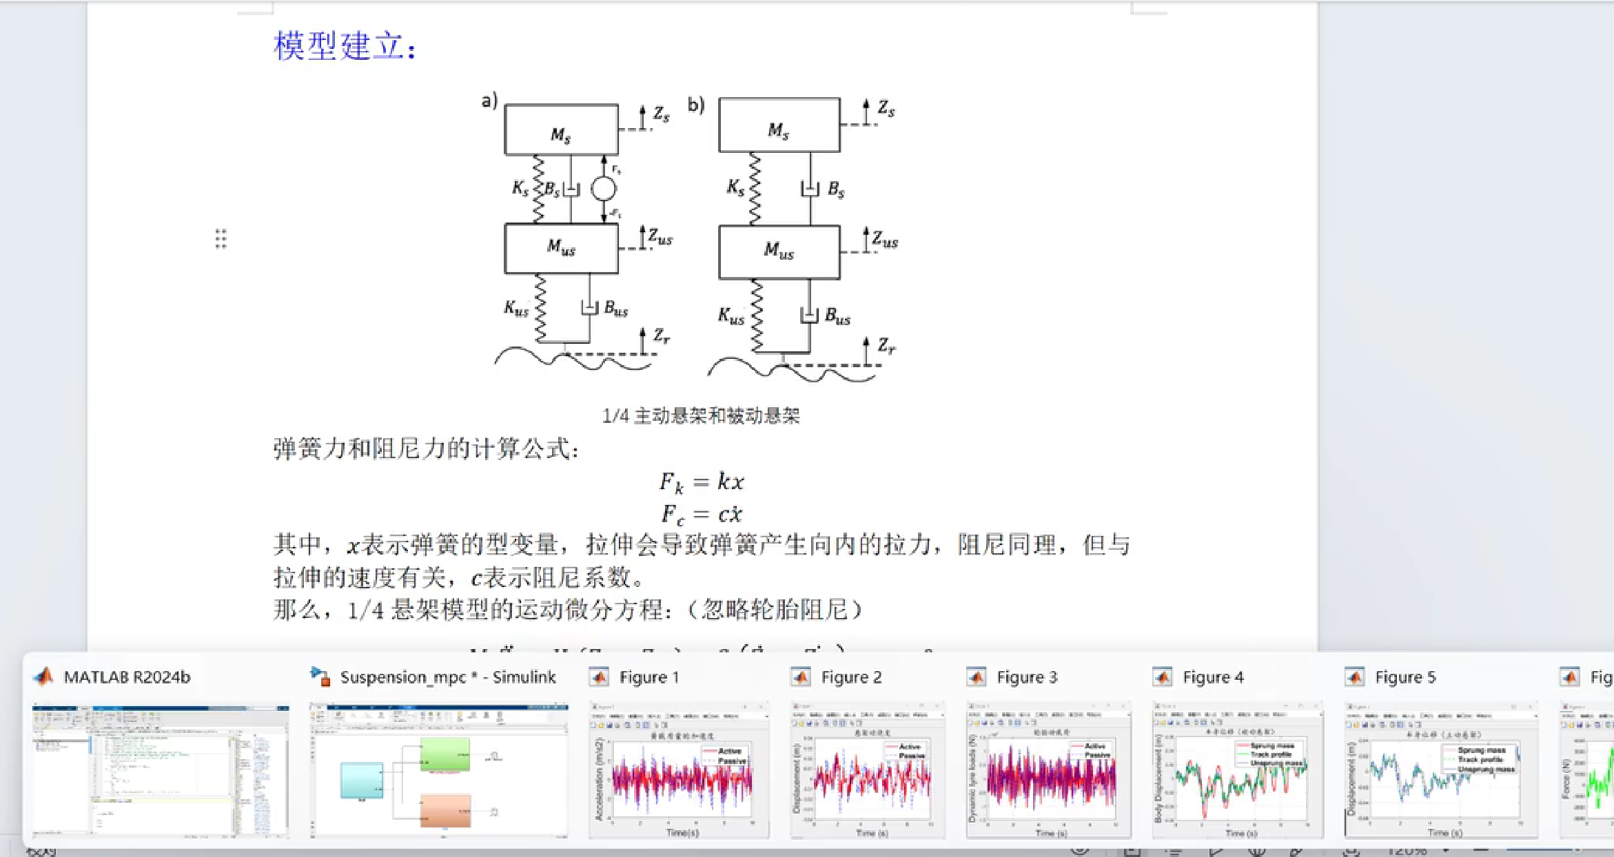Click the six-dot paragraph drag handle

[221, 239]
